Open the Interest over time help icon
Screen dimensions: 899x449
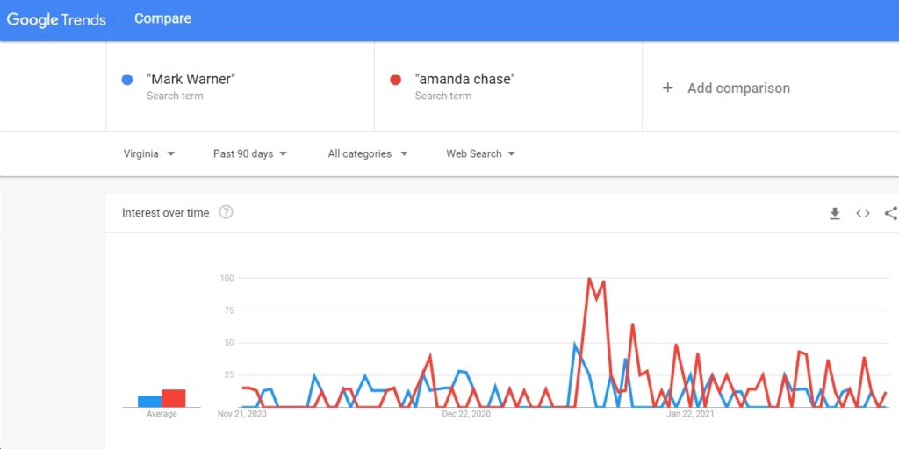[227, 212]
